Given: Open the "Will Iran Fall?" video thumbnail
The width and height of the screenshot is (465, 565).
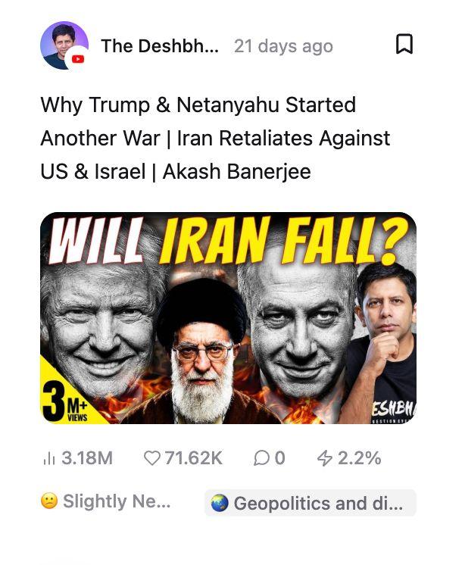Looking at the screenshot, I should 229,318.
